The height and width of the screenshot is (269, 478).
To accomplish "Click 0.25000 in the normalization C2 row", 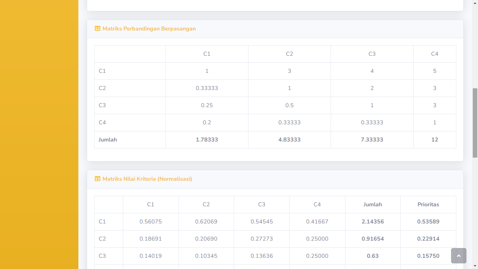I will [x=317, y=239].
